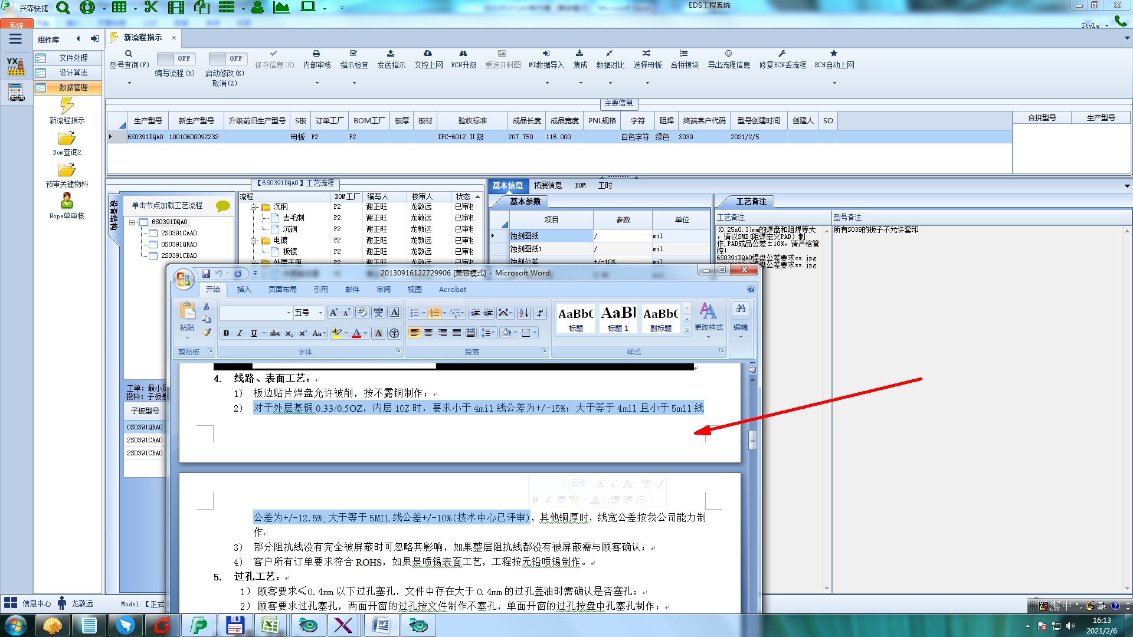Switch to the 页面布局 ribbon tab

point(282,290)
